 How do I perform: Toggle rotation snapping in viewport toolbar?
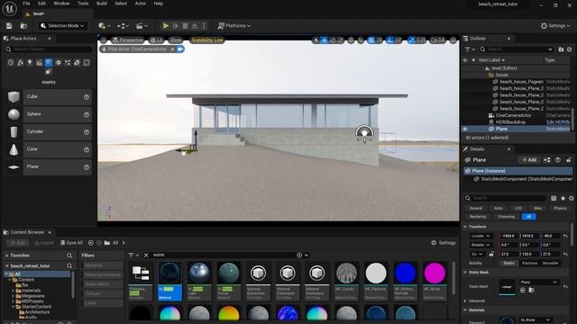click(x=389, y=40)
